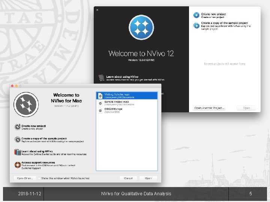270x202 pixels.
Task: Click Open button in NVivo for Mac window
Action: 148,178
